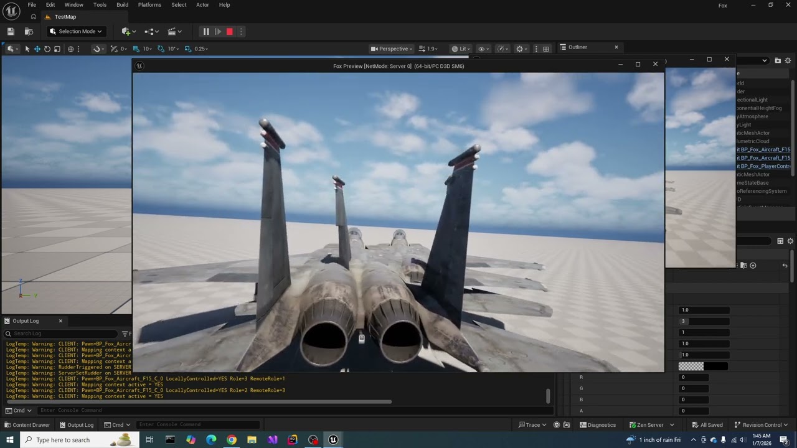Open Output Log from status bar
The height and width of the screenshot is (448, 797).
pyautogui.click(x=76, y=425)
